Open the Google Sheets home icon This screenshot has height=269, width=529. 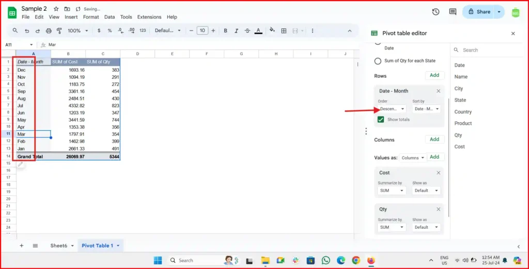pyautogui.click(x=12, y=13)
